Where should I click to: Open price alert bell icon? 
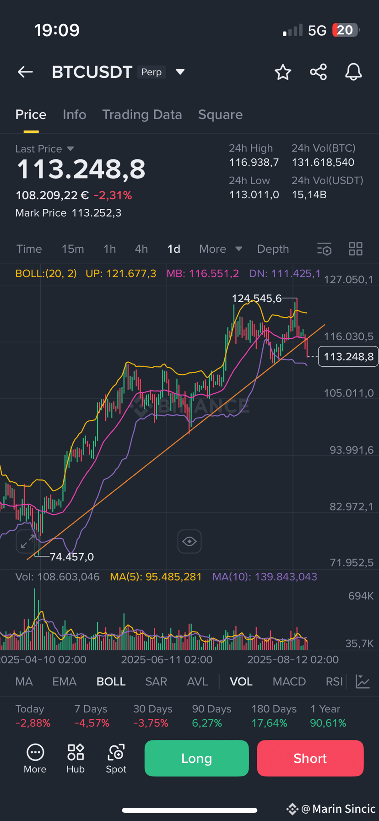click(353, 72)
